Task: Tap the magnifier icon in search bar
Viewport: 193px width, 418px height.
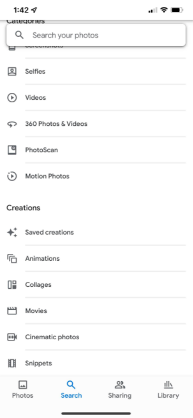Action: 19,35
